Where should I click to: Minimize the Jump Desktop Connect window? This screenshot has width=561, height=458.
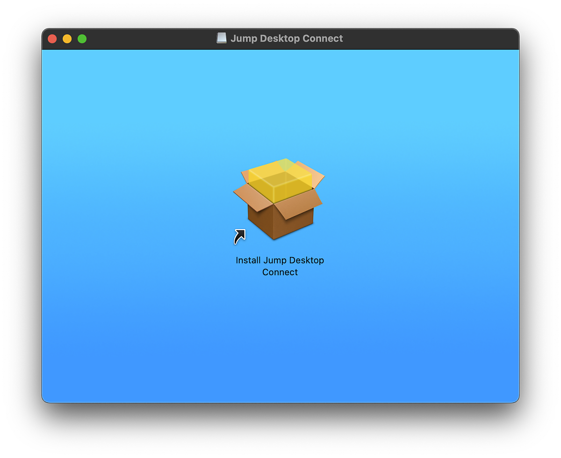click(67, 39)
